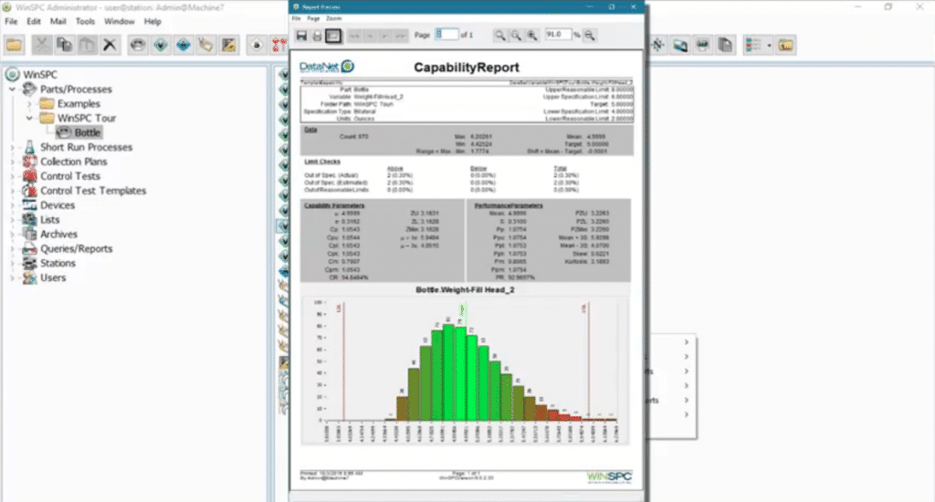
Task: Collapse the Parts/Processes tree node
Action: (x=13, y=89)
